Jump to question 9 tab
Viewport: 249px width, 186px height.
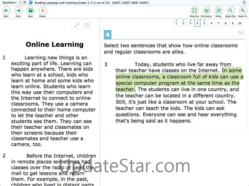(x=233, y=23)
